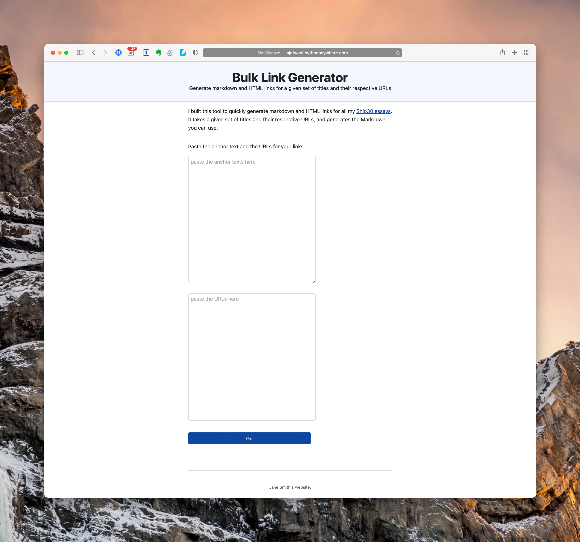Show the privacy report shield
The image size is (580, 542).
195,53
